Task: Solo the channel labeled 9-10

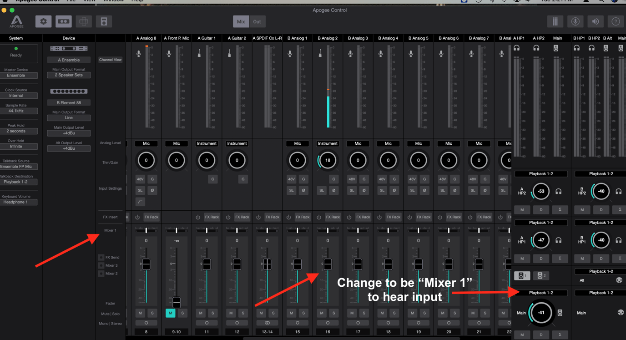Action: (x=182, y=313)
